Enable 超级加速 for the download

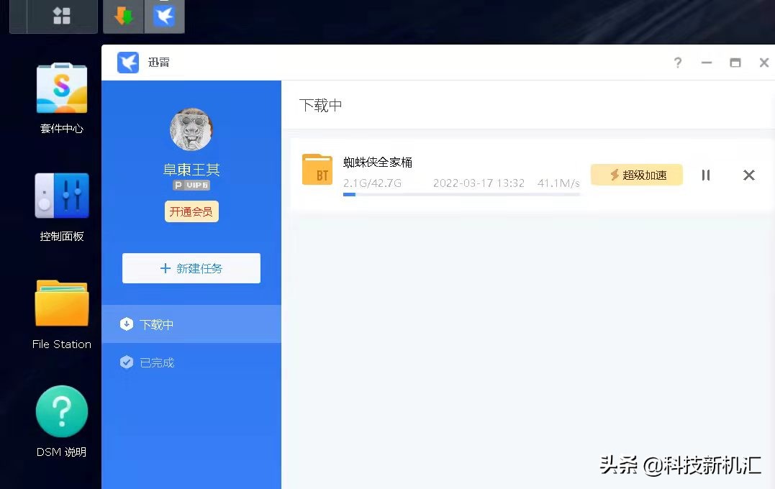(636, 175)
